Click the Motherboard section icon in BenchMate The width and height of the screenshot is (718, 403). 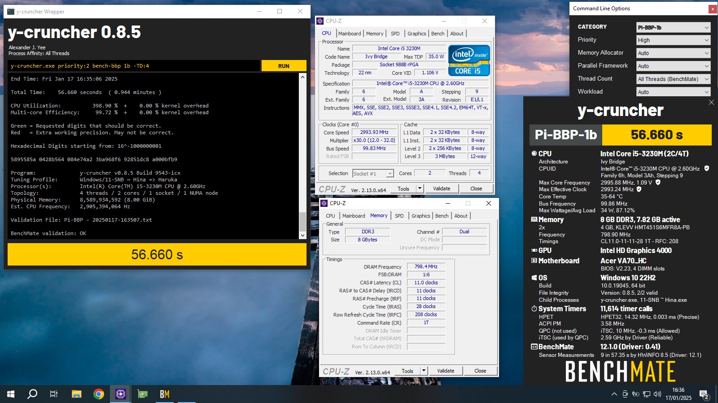(534, 261)
